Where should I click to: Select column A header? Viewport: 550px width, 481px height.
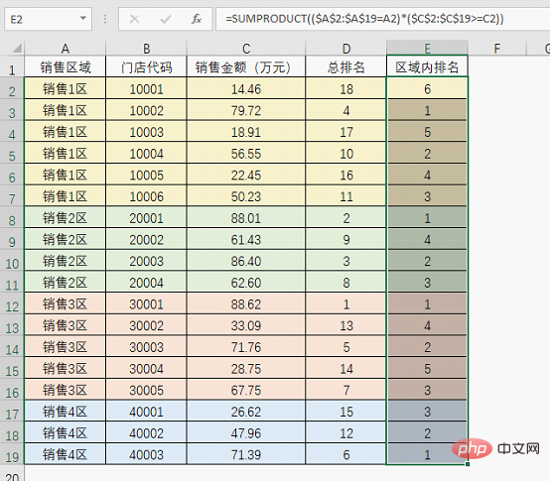[x=65, y=48]
